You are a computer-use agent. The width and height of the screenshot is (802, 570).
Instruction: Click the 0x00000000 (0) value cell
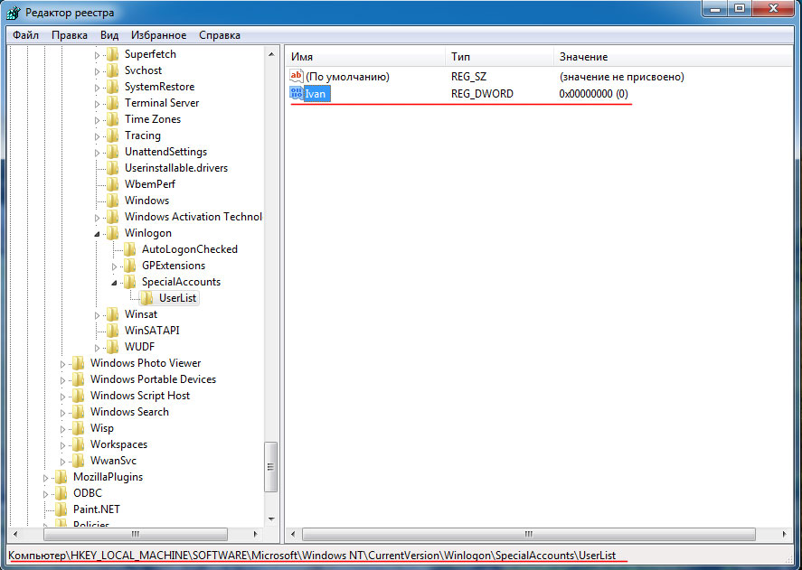(x=593, y=94)
